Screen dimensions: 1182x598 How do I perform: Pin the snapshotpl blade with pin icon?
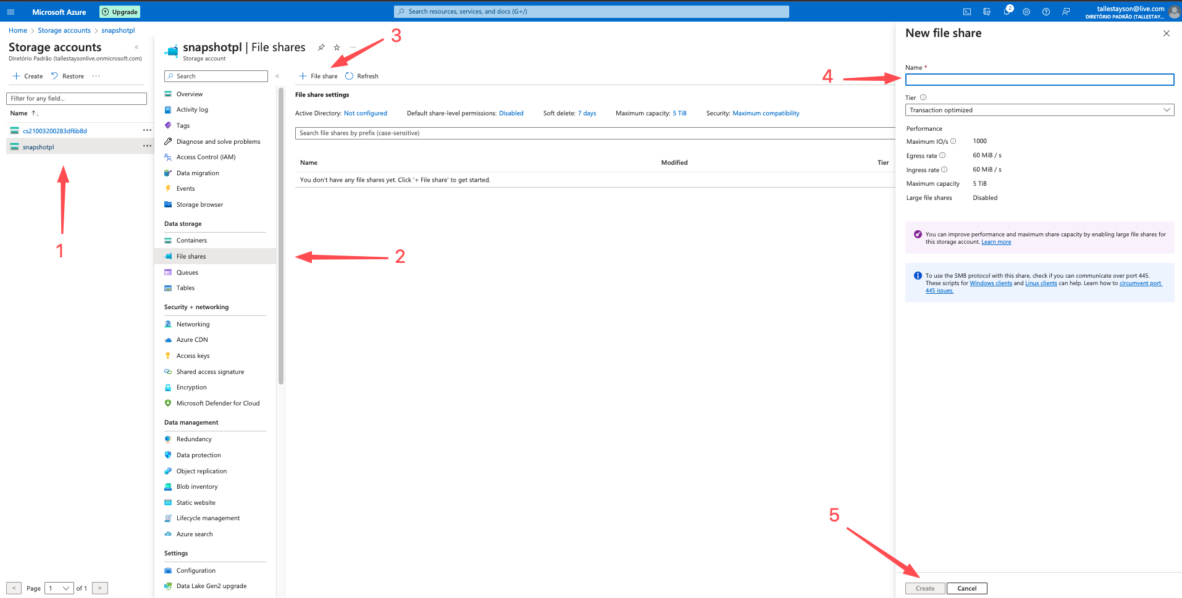click(321, 48)
